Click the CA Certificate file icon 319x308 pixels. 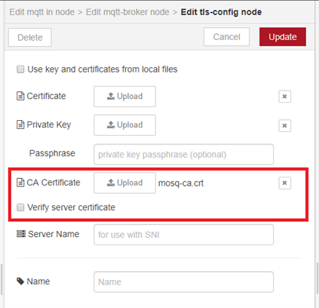tap(20, 183)
